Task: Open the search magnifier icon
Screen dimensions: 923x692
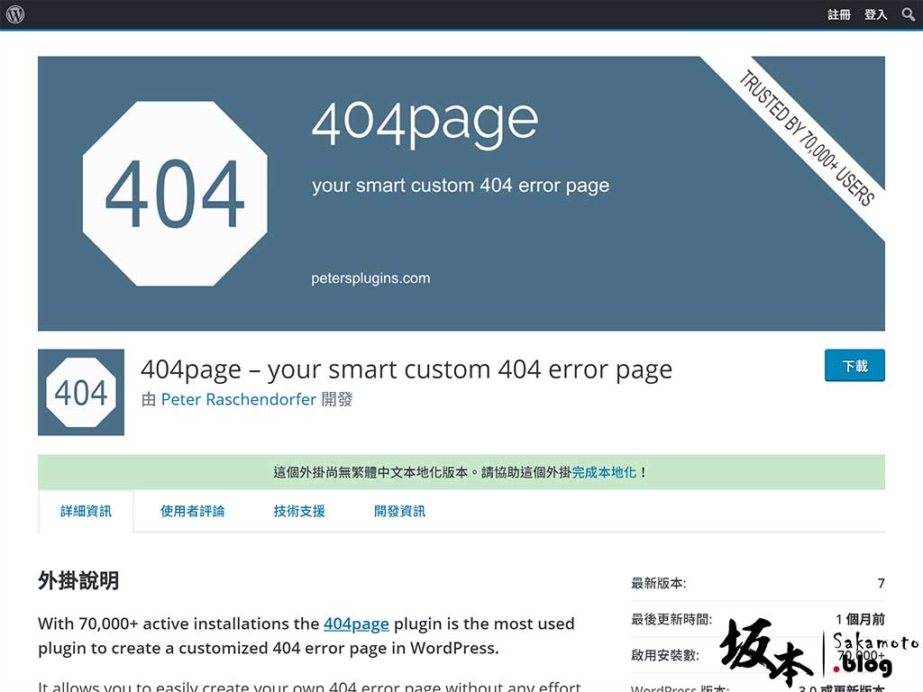Action: 909,14
